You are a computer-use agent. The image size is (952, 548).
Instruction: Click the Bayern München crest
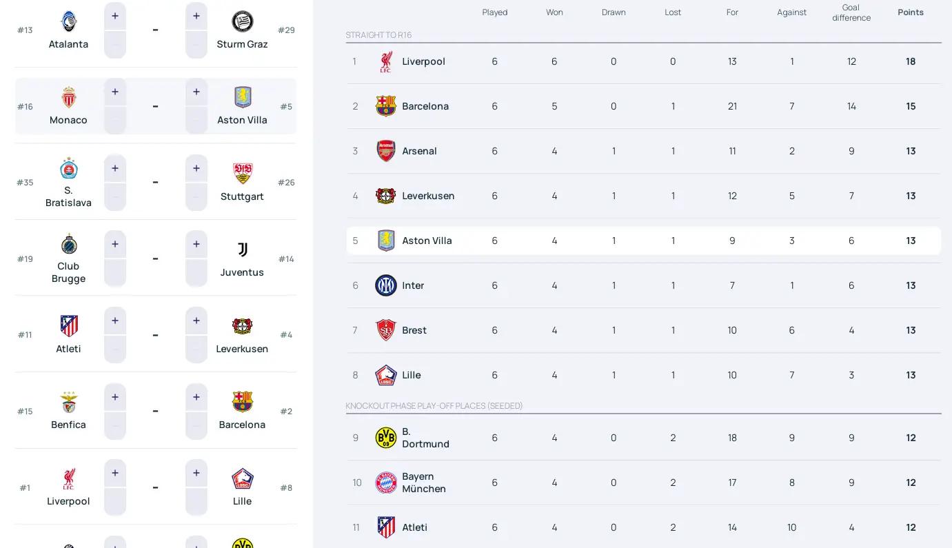click(x=385, y=483)
